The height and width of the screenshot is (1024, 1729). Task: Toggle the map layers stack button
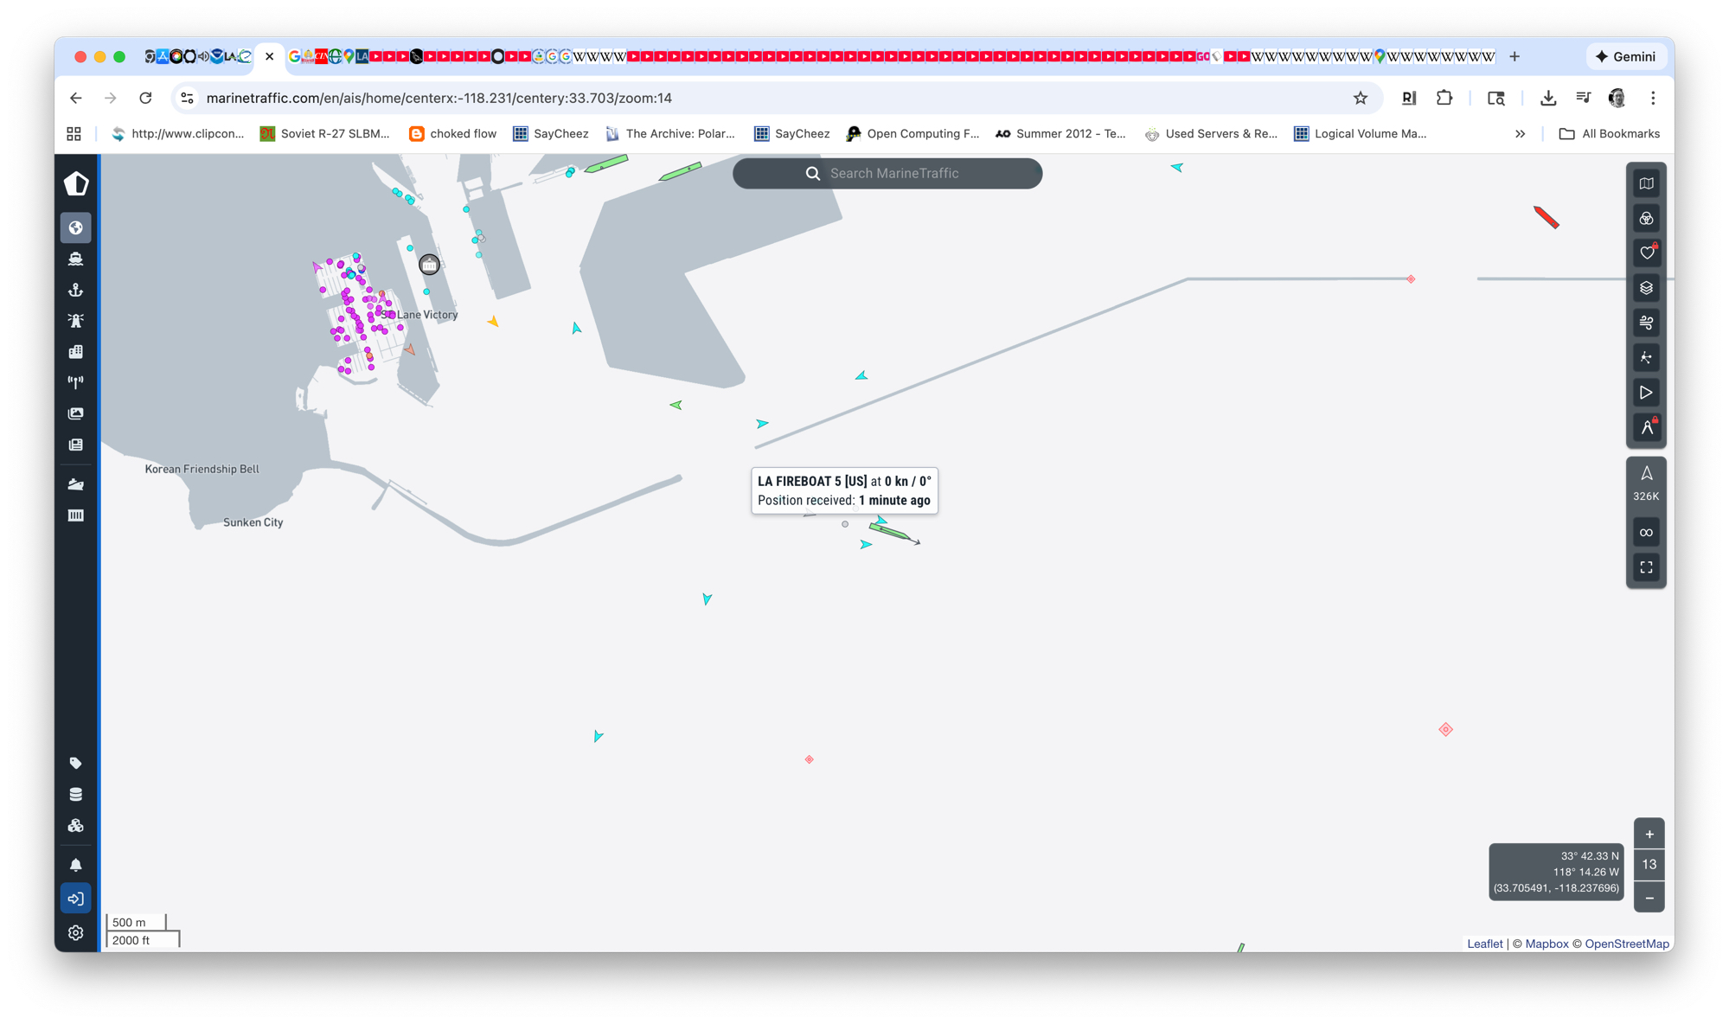pos(1646,288)
